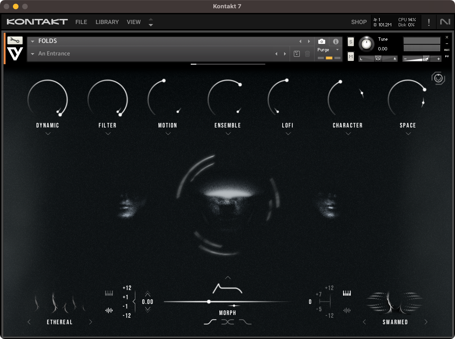
Task: Open the Purge dropdown menu
Action: 328,50
